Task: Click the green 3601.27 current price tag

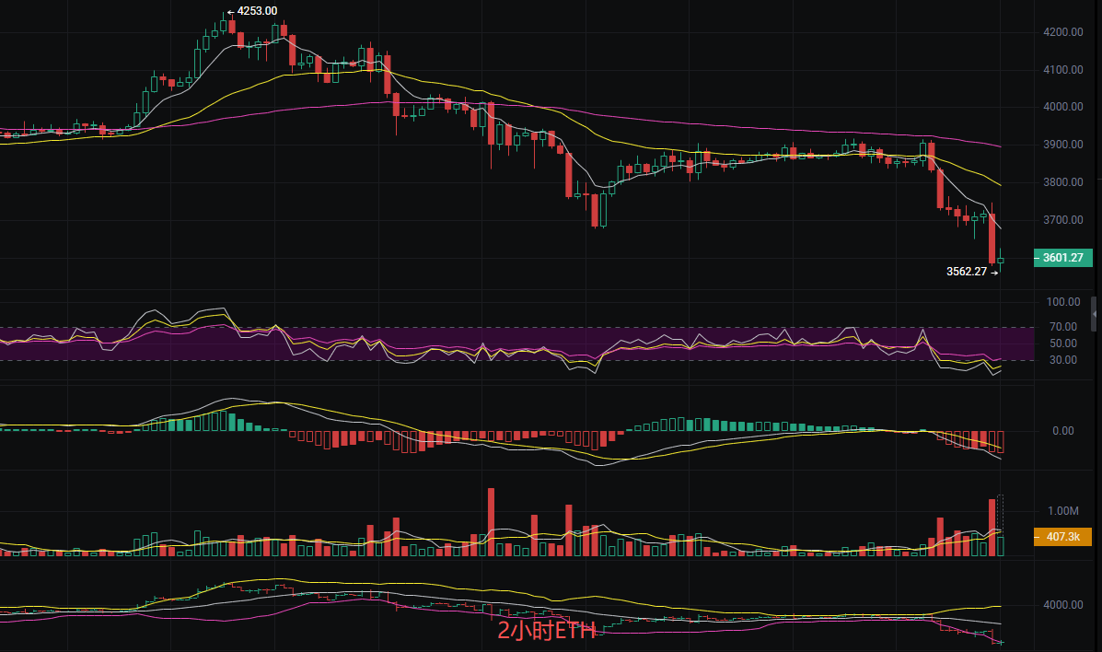Action: [x=1062, y=258]
